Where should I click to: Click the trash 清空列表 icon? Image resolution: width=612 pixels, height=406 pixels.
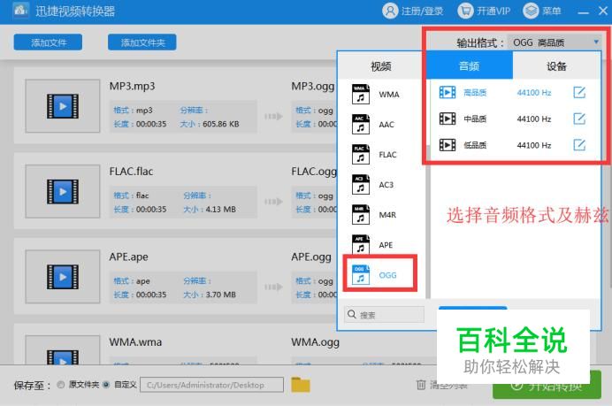421,385
